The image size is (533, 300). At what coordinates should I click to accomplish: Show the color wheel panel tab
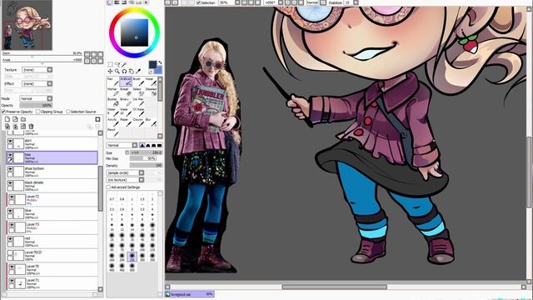point(109,2)
